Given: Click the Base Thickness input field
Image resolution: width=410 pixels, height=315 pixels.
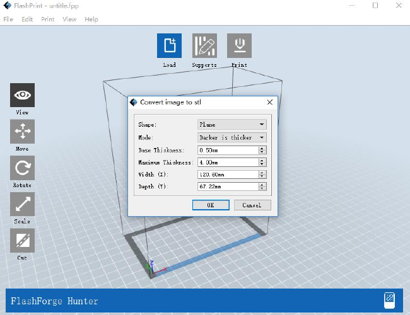Looking at the screenshot, I should click(228, 150).
